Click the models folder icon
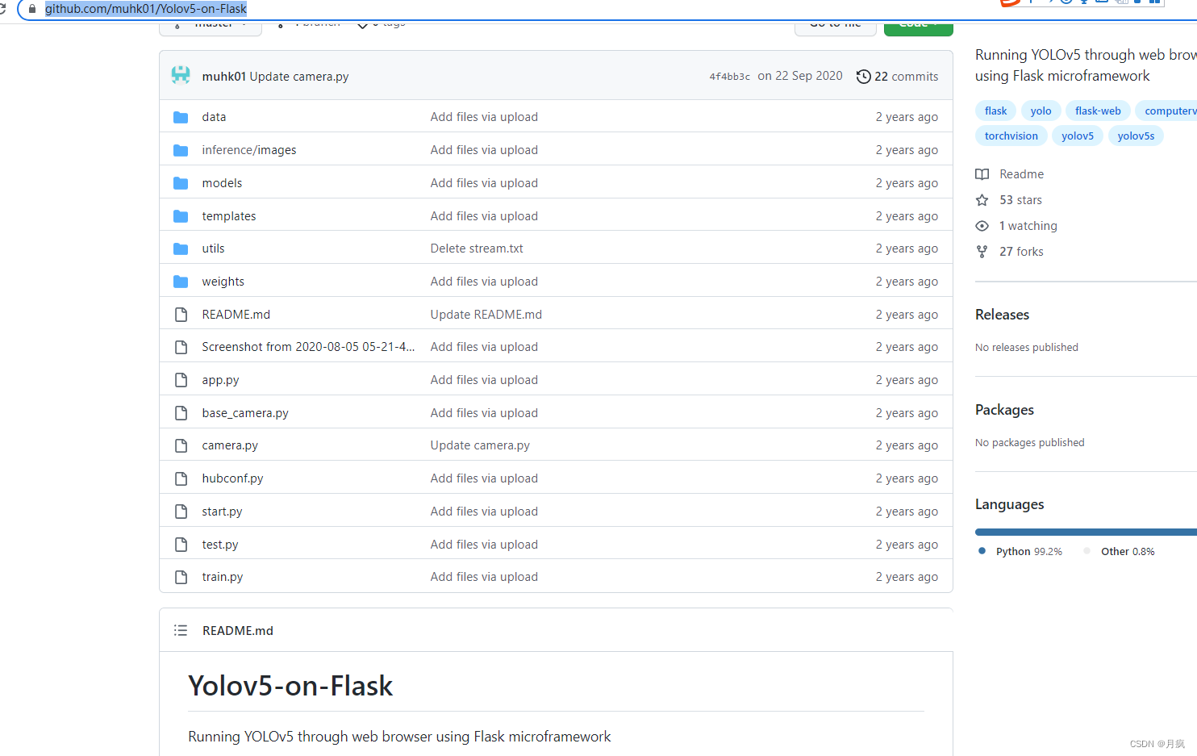This screenshot has height=756, width=1197. tap(181, 183)
